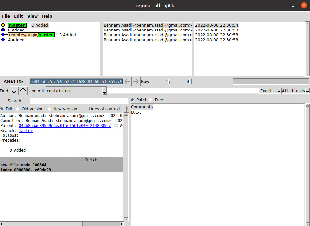Open the Edit menu
This screenshot has width=310, height=226.
click(x=18, y=16)
